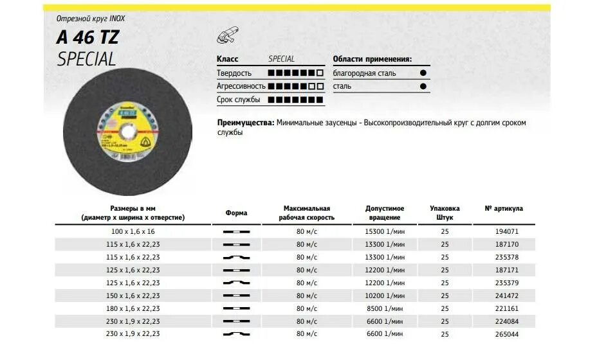597x345 pixels.
Task: Click rotation value 15300 1/мин
Action: click(x=385, y=231)
